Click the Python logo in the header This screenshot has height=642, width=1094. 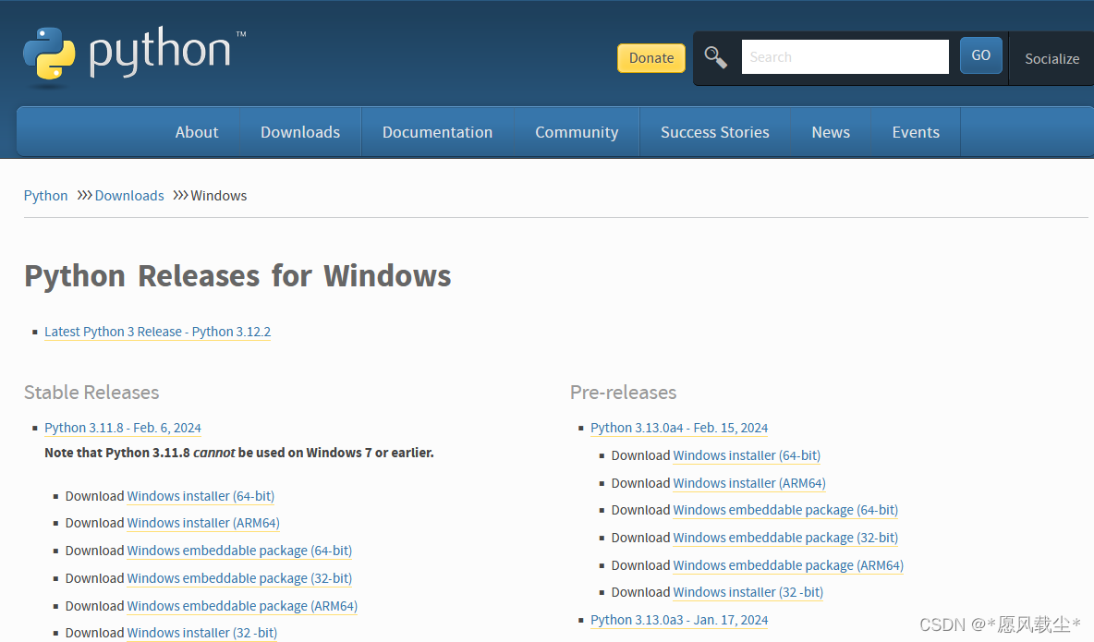point(134,55)
